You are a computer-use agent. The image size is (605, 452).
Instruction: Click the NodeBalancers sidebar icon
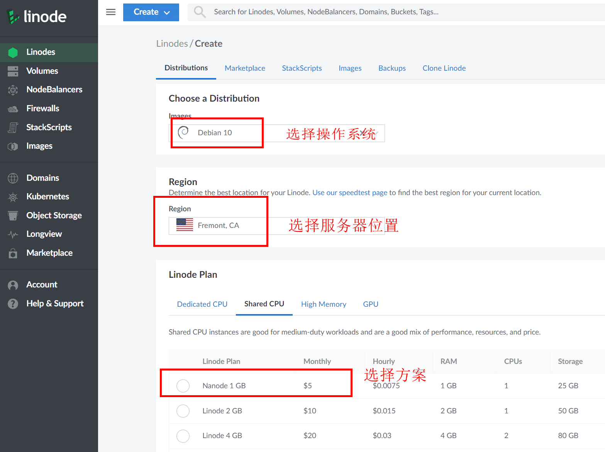pos(13,90)
